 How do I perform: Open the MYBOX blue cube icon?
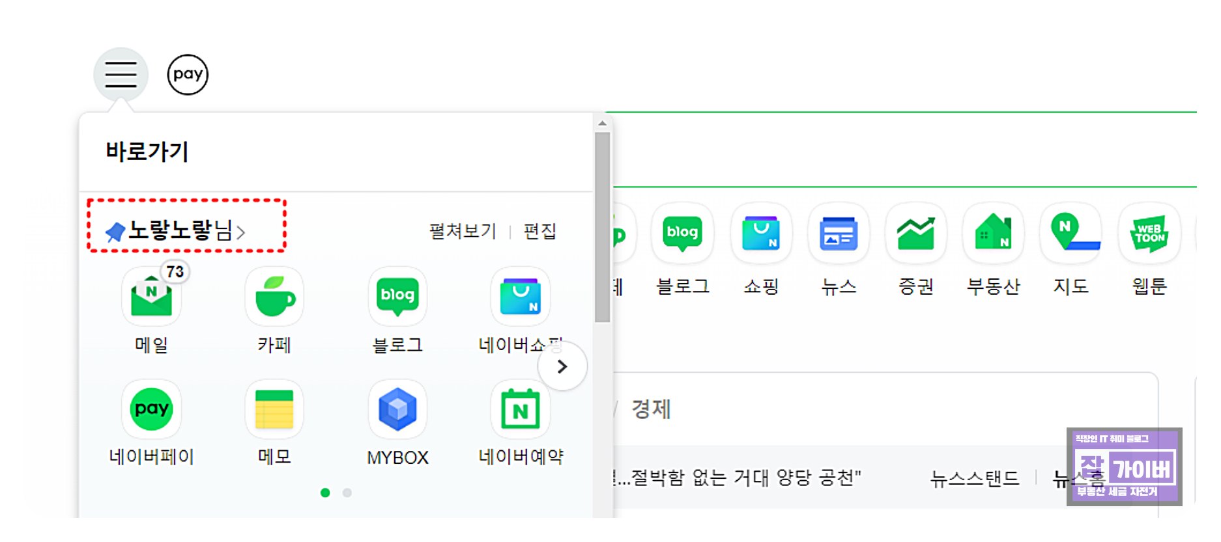[397, 409]
